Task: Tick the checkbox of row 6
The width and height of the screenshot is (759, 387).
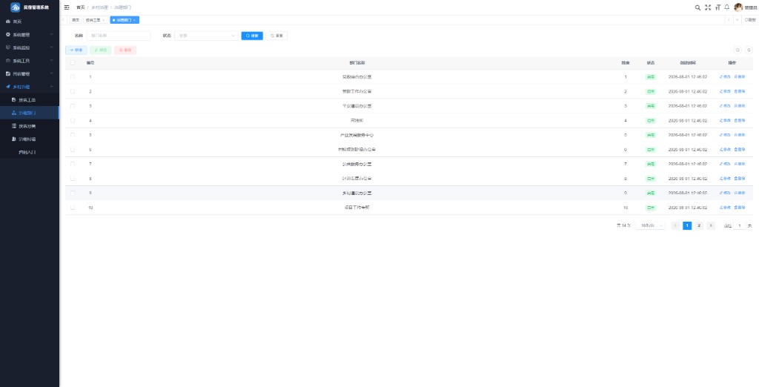Action: click(73, 149)
